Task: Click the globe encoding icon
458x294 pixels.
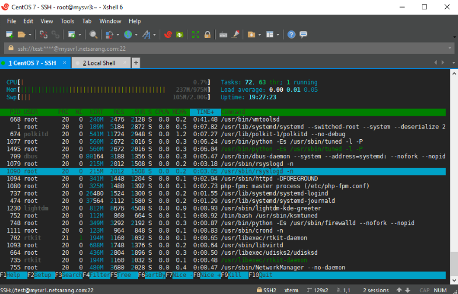Action: click(x=127, y=34)
